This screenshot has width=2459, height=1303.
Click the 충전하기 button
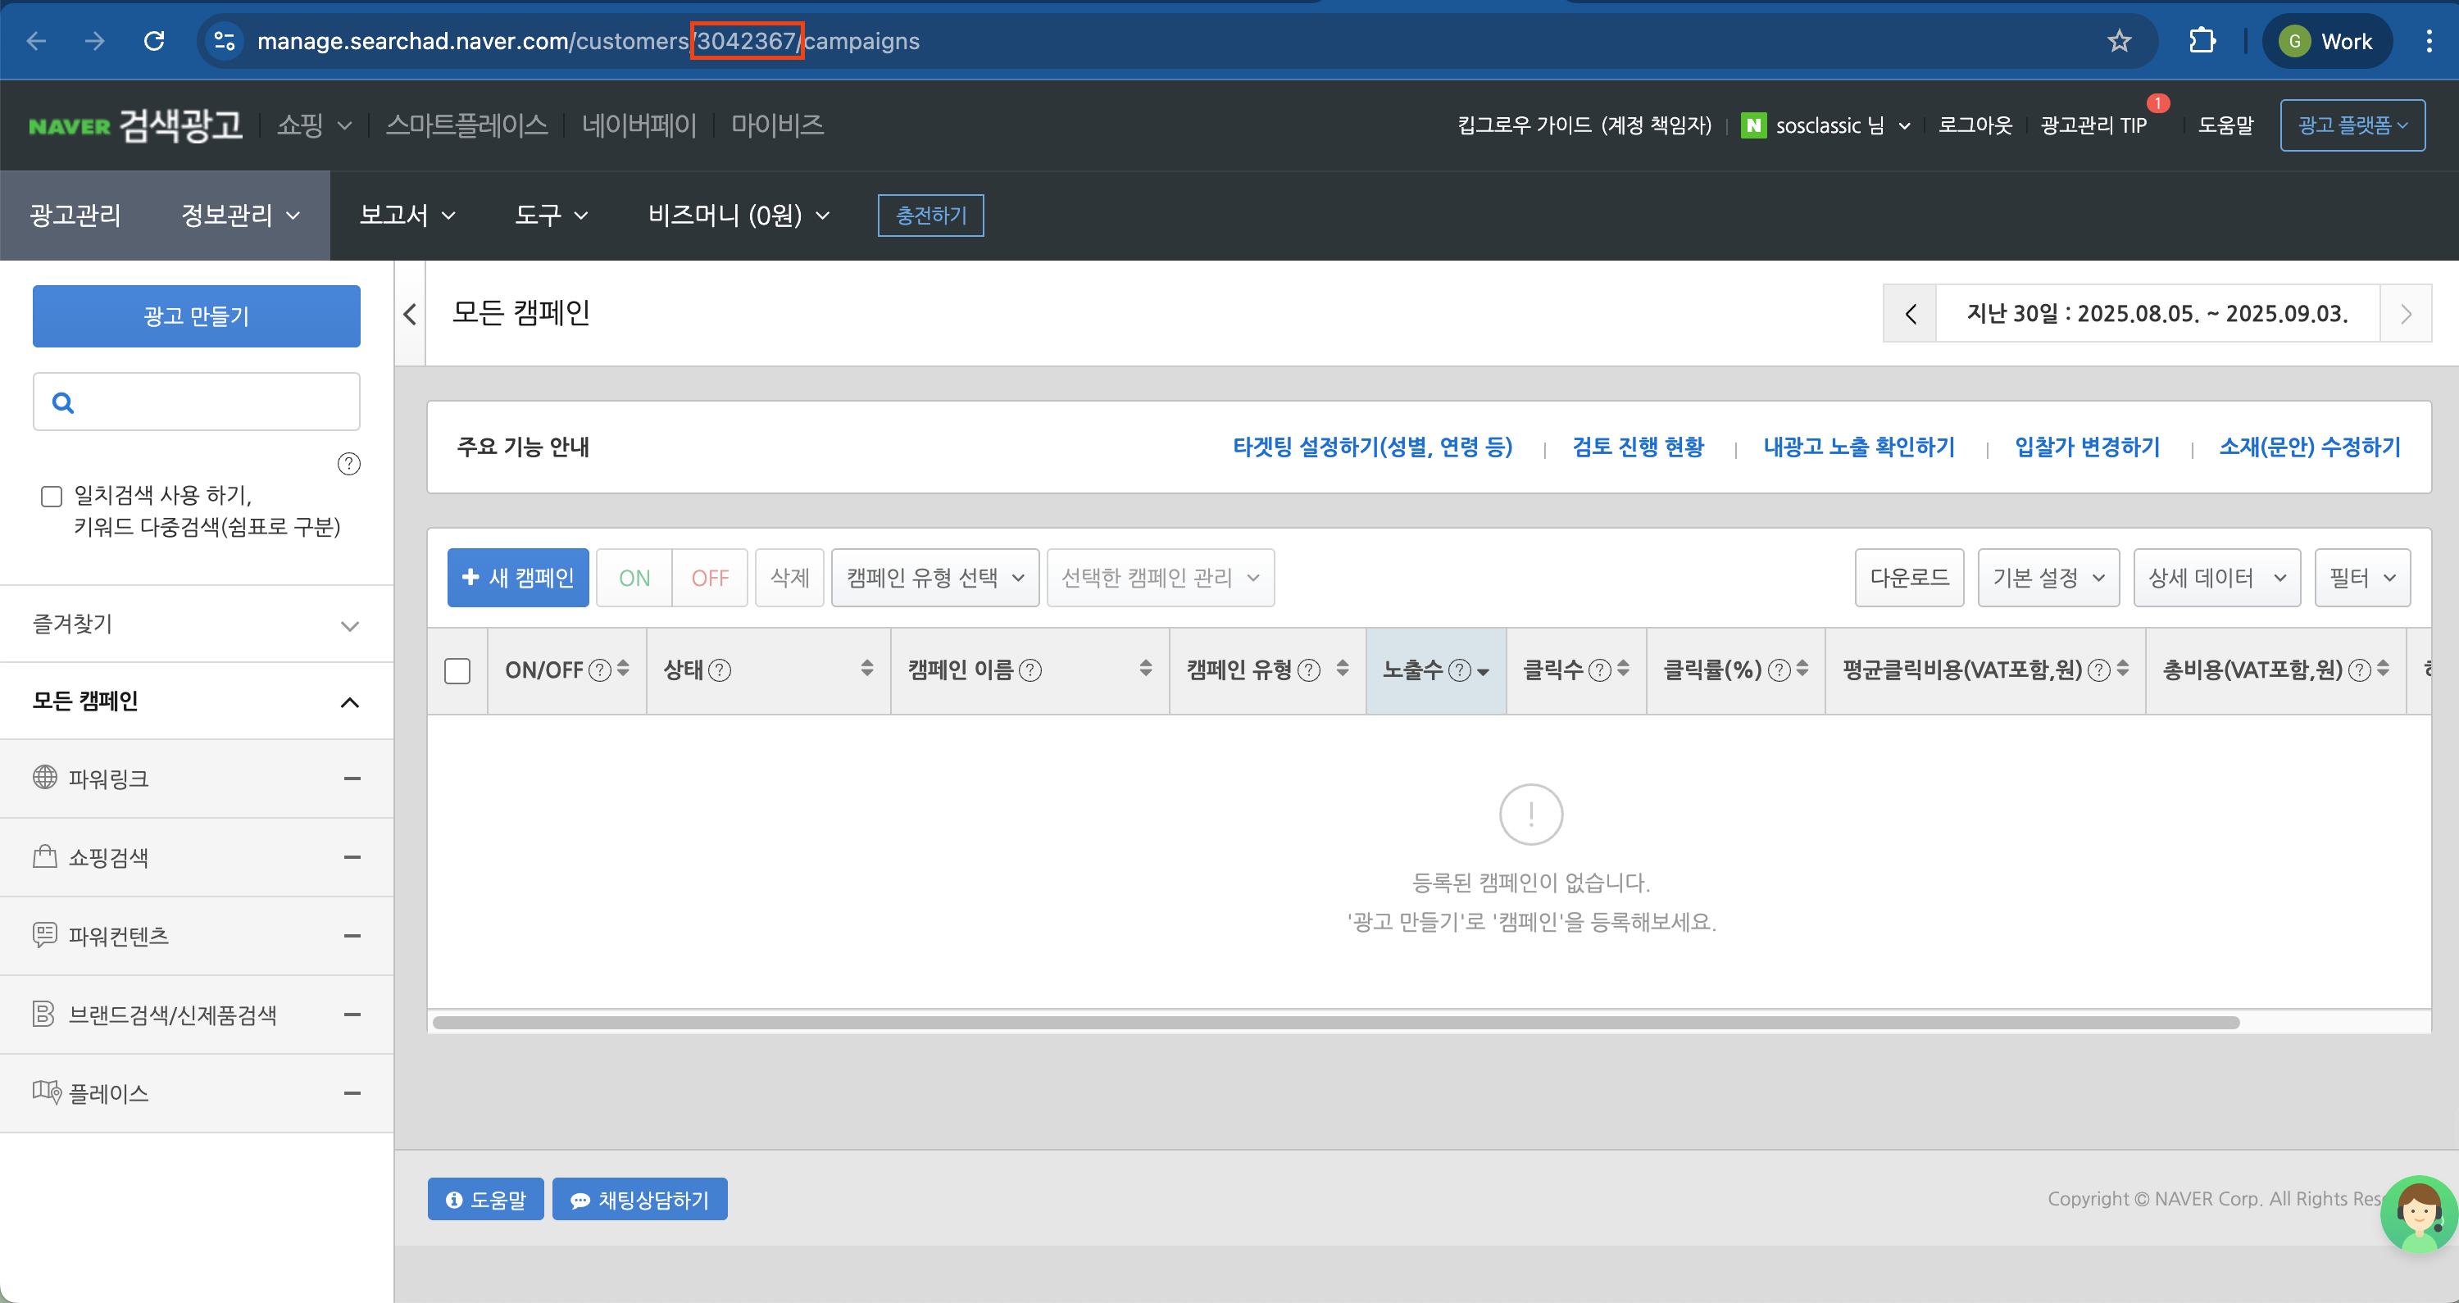tap(930, 215)
